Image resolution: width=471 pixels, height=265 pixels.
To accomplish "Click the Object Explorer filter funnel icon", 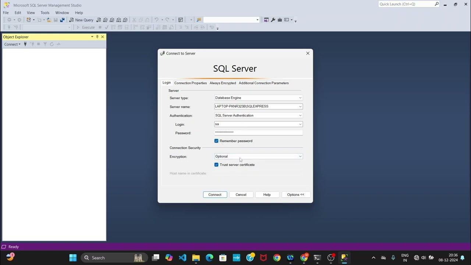I will pyautogui.click(x=45, y=44).
